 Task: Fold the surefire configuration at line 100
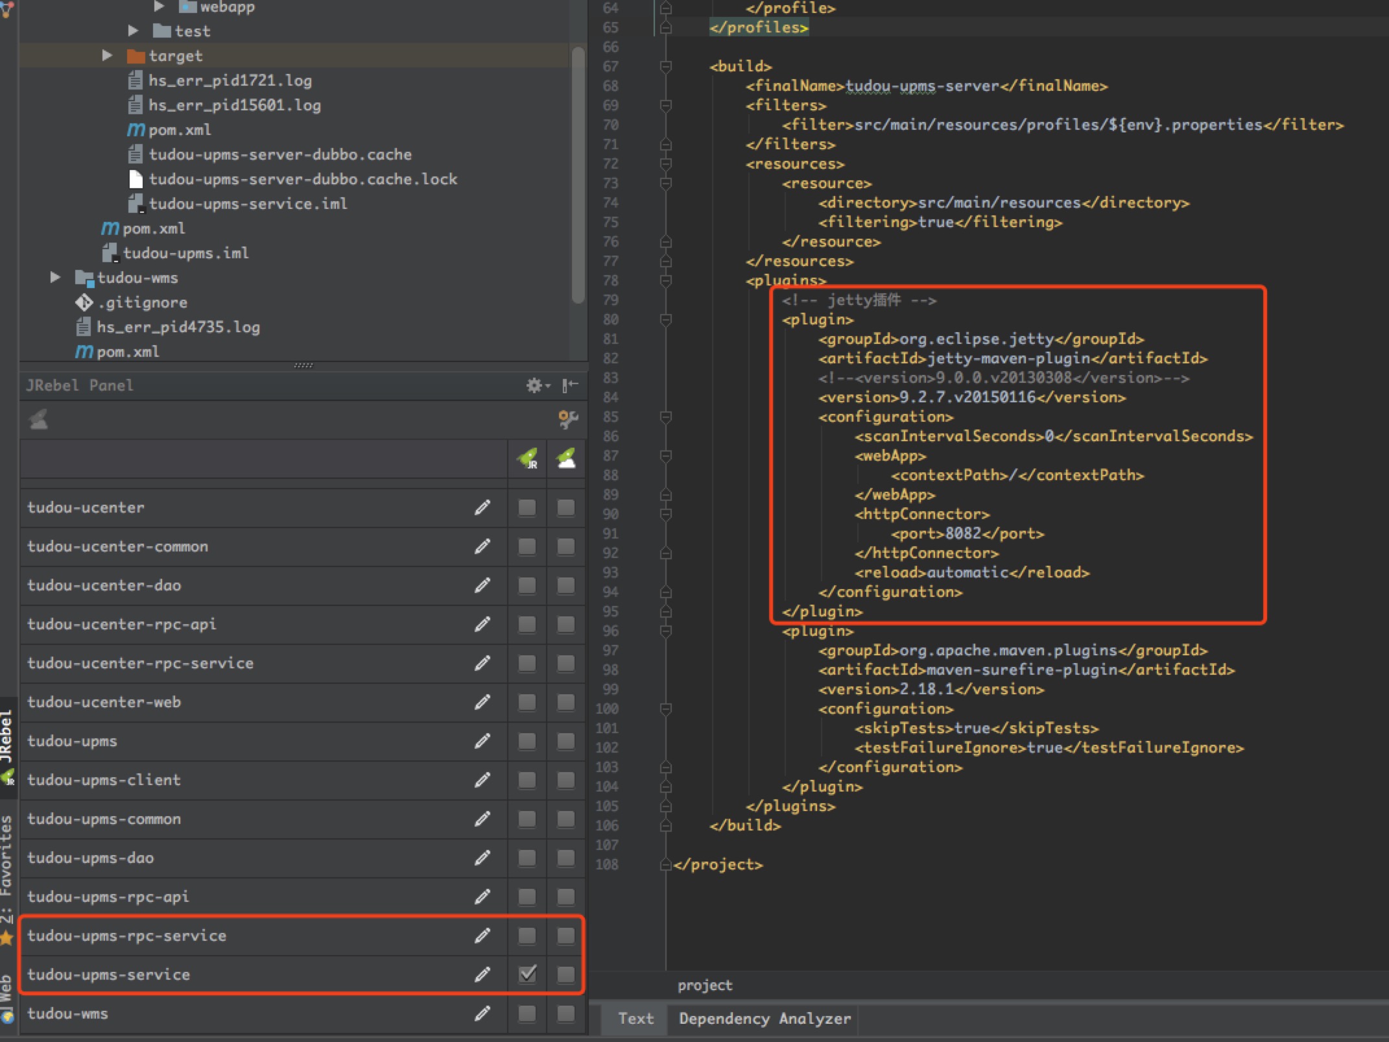[x=665, y=709]
